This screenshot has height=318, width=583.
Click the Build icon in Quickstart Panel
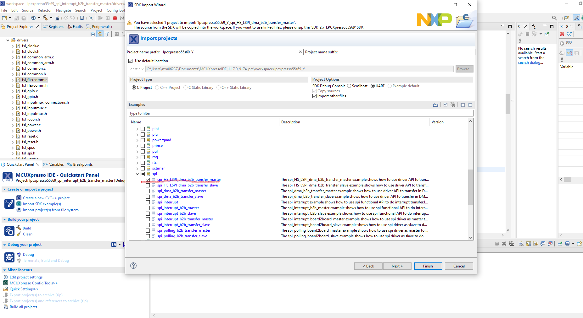coord(19,228)
